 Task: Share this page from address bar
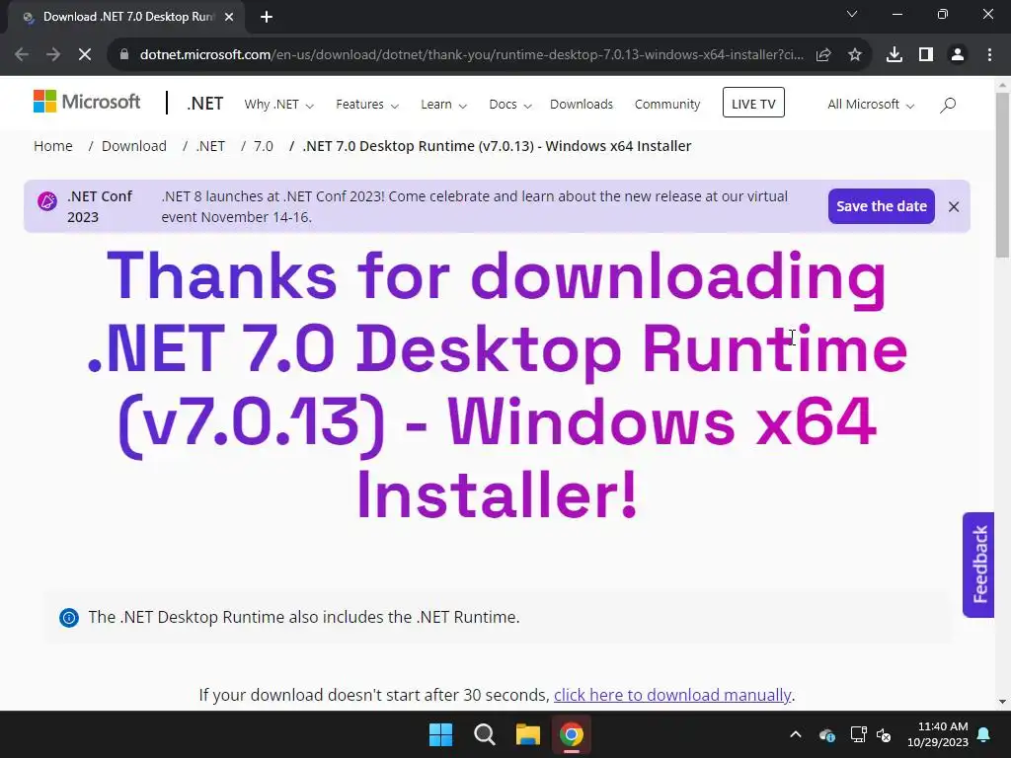[x=823, y=55]
